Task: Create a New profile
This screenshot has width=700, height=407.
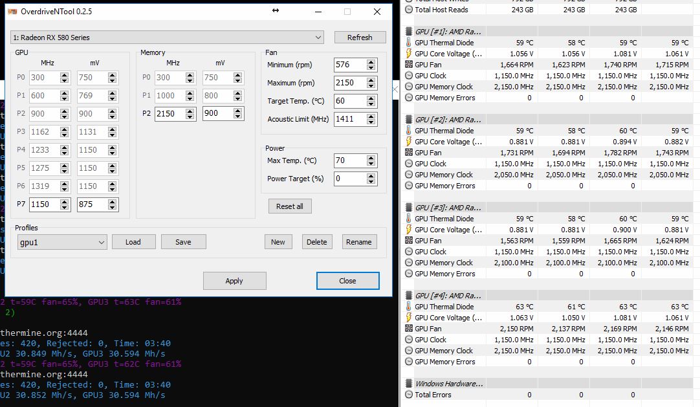Action: click(x=278, y=242)
